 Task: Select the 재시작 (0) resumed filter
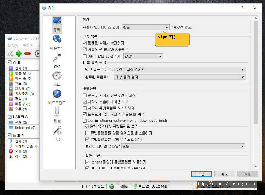tap(19, 88)
